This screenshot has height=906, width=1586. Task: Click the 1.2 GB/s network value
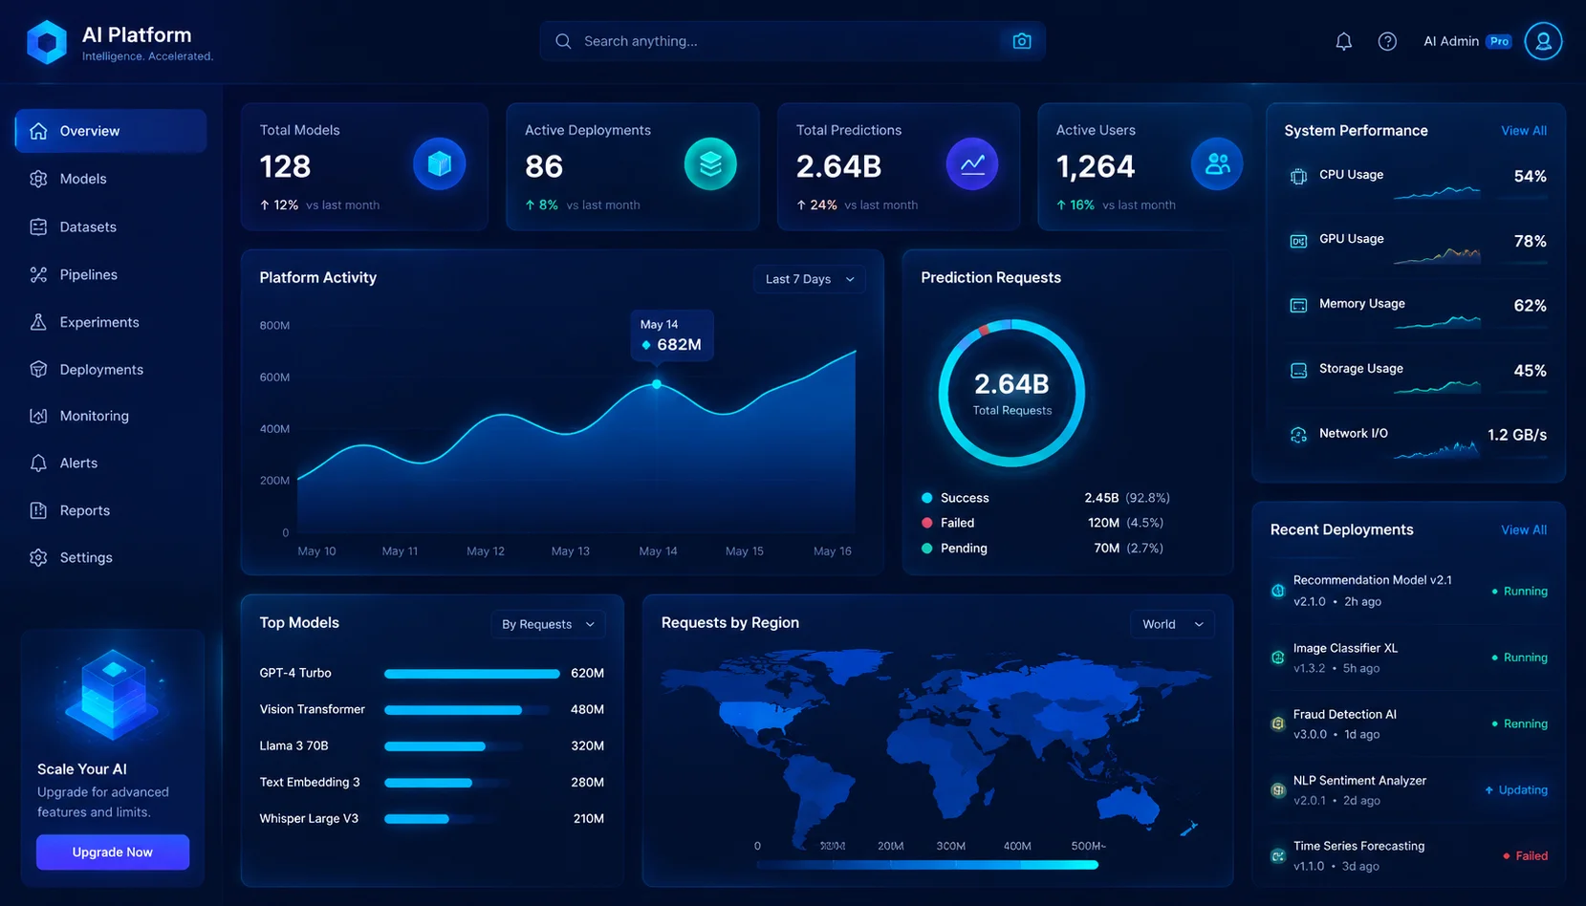1517,435
